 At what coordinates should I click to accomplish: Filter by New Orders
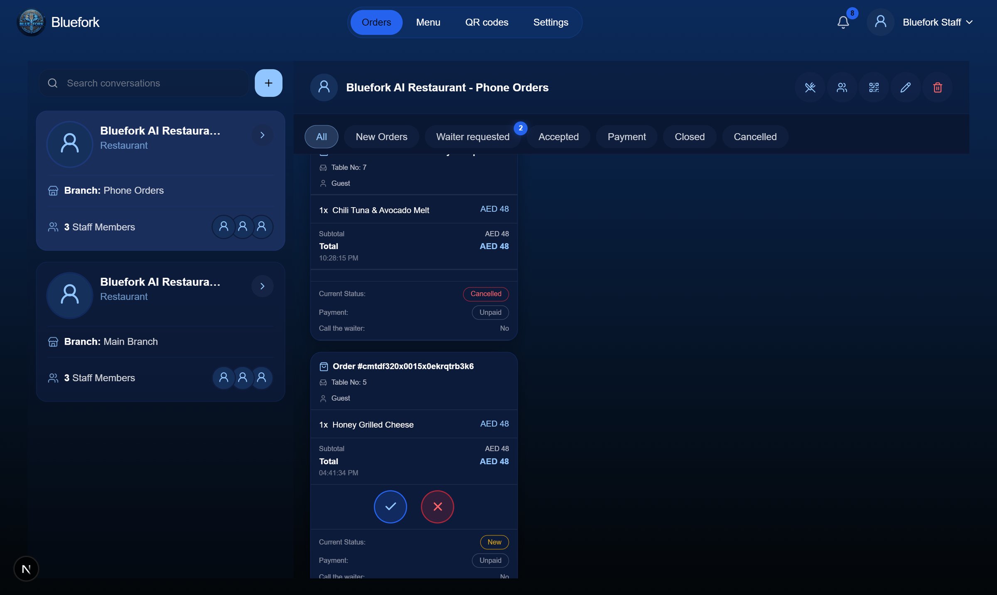[x=381, y=137]
